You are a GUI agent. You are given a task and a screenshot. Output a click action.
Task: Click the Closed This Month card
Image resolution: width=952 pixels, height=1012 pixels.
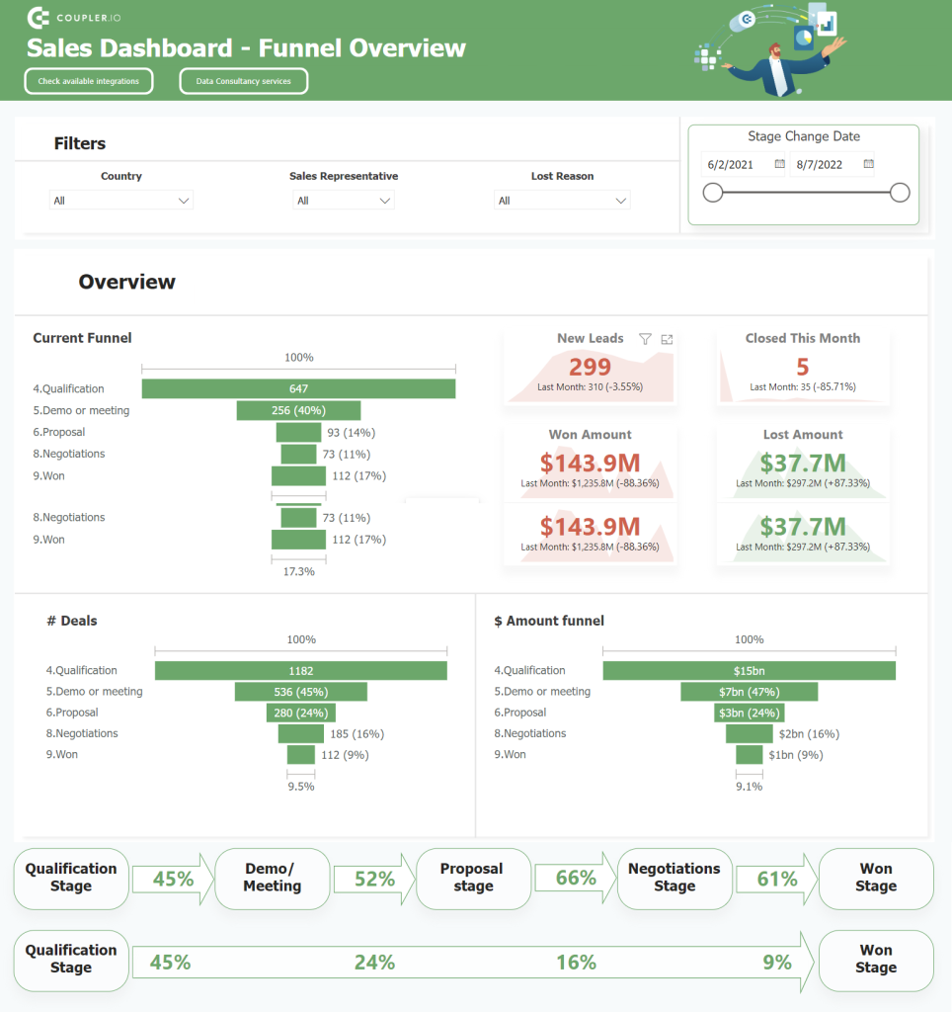click(x=802, y=368)
